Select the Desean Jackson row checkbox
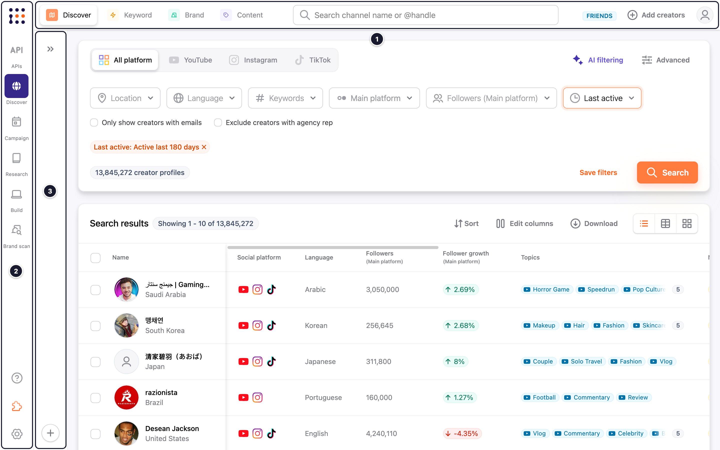The image size is (720, 450). click(x=95, y=434)
